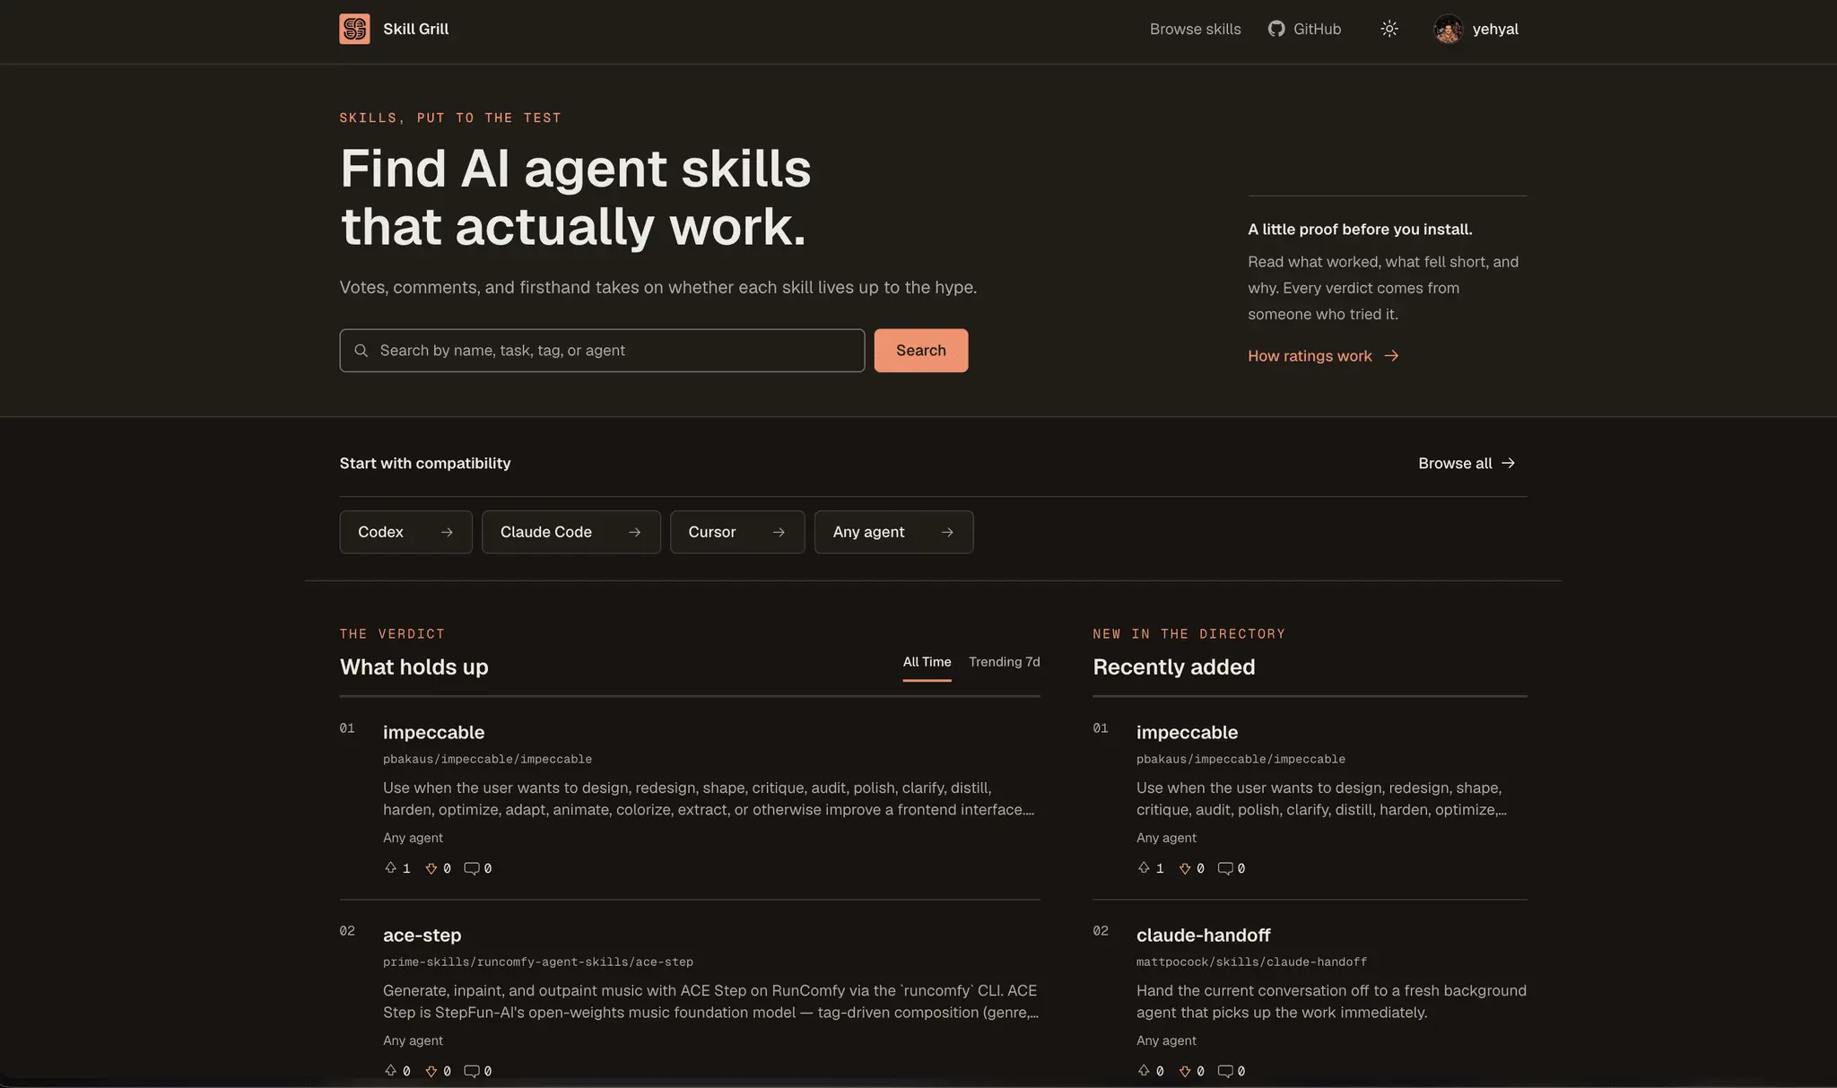Go to Browse skills page
The width and height of the screenshot is (1837, 1088).
1195,29
